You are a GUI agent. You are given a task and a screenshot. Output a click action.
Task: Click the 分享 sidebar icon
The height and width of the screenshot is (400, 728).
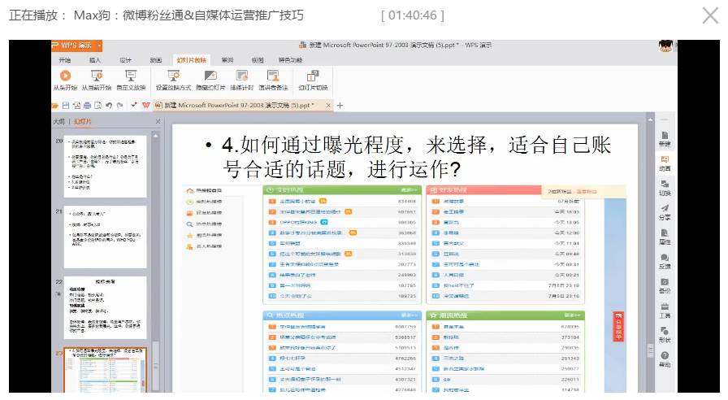click(665, 212)
